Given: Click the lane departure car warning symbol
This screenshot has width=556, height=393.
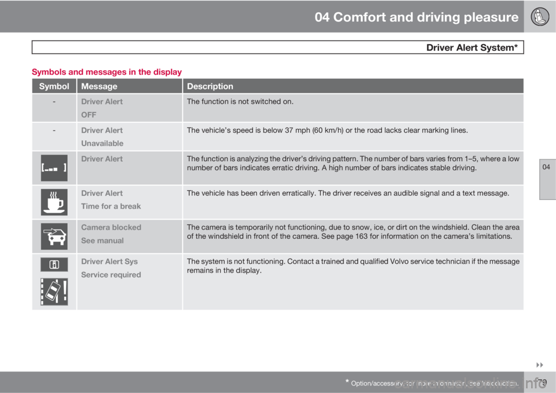Looking at the screenshot, I should (x=54, y=292).
